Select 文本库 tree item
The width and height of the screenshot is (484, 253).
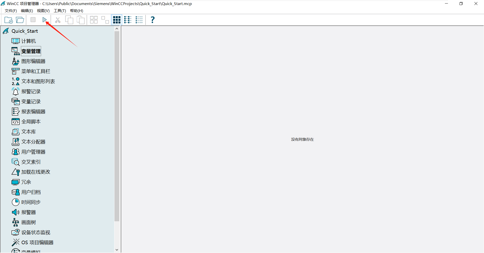pos(29,132)
